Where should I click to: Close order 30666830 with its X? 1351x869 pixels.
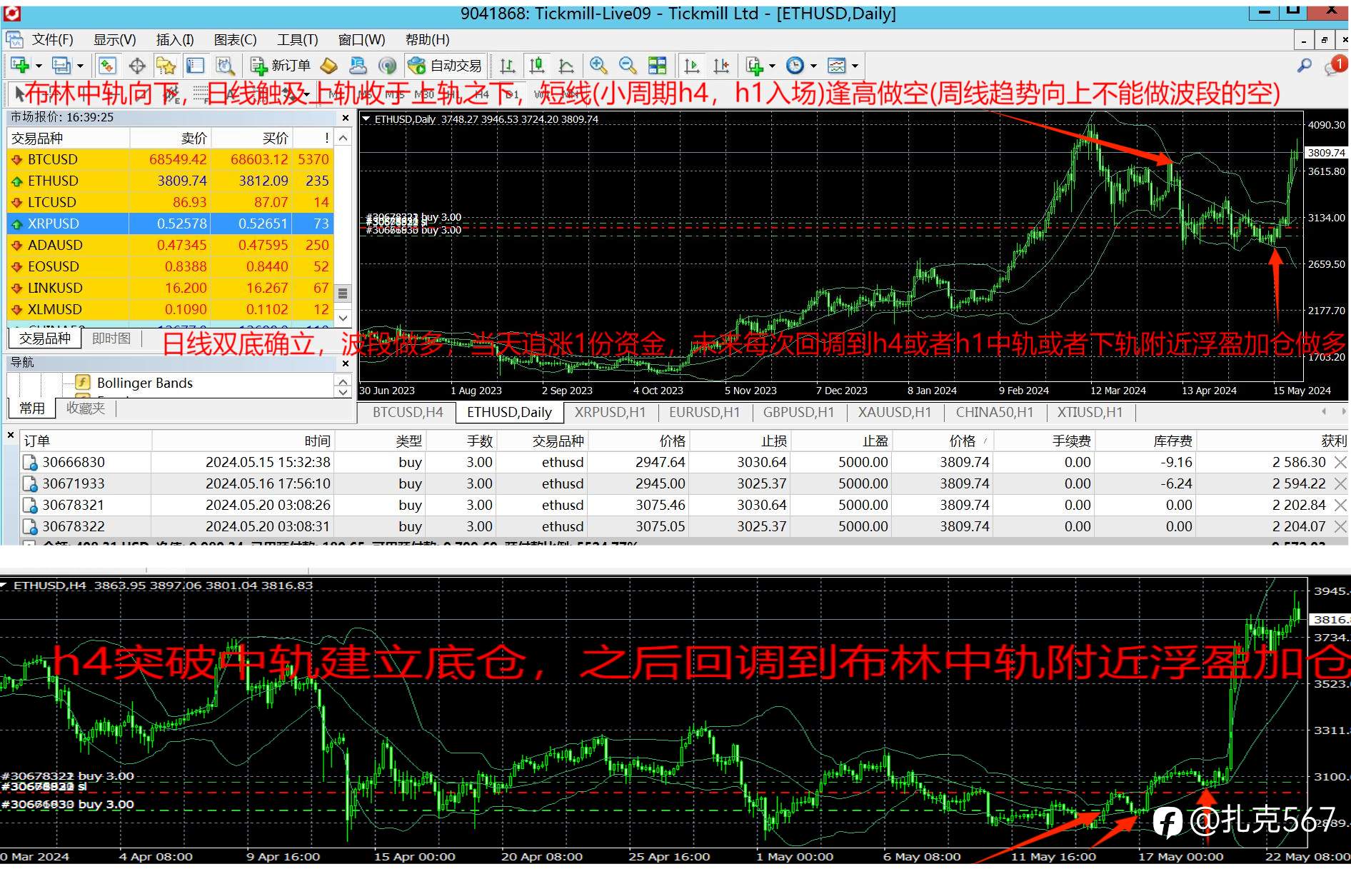coord(1340,463)
